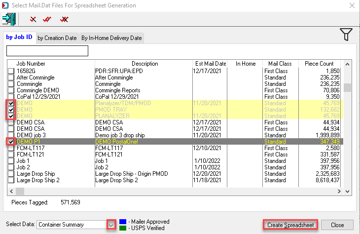This screenshot has height=234, width=360.
Task: Tick the Commingle DEMO checkbox
Action: coord(11,90)
